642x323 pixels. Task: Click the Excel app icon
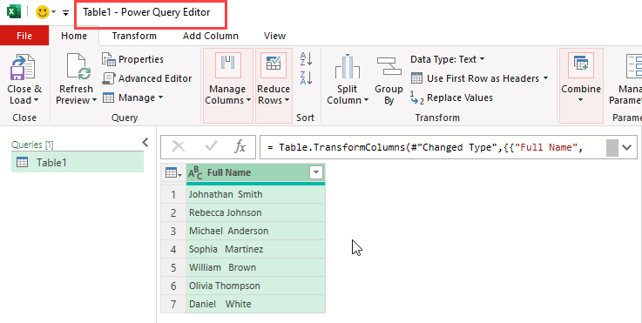(14, 12)
